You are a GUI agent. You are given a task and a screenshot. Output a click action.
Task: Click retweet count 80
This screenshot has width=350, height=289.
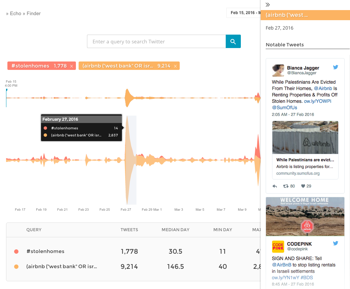click(293, 186)
